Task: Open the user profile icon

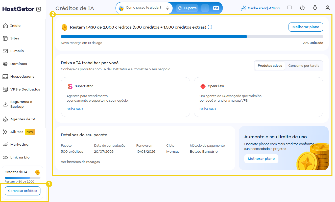Action: click(327, 8)
